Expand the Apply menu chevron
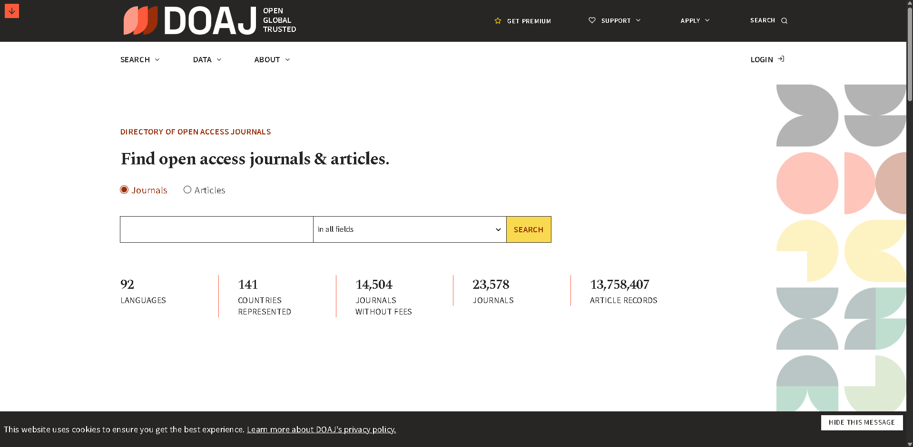This screenshot has width=913, height=447. point(707,20)
